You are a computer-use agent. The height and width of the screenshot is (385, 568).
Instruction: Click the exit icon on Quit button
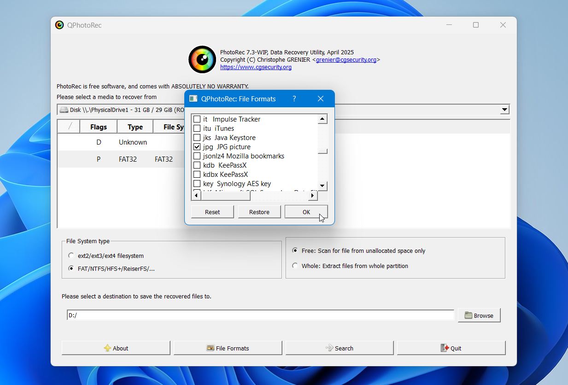click(x=445, y=348)
